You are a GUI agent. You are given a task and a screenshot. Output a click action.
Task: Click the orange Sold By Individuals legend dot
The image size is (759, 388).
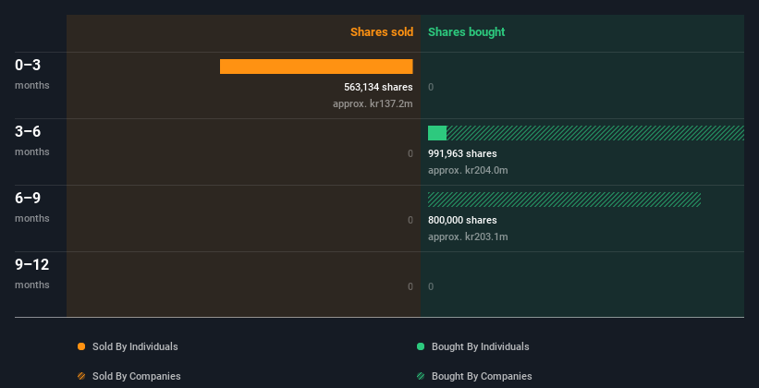pyautogui.click(x=81, y=346)
